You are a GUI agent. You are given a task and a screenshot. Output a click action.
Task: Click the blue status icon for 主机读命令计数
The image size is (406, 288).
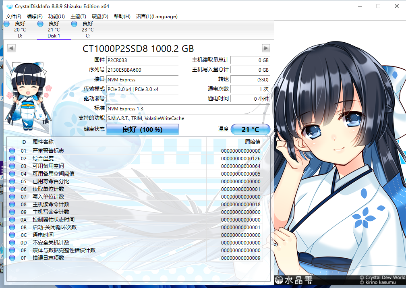pyautogui.click(x=12, y=204)
